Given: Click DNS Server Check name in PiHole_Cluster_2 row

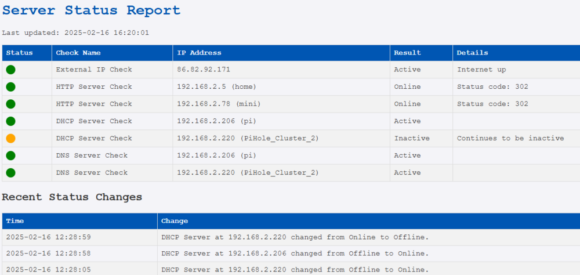Looking at the screenshot, I should 92,172.
